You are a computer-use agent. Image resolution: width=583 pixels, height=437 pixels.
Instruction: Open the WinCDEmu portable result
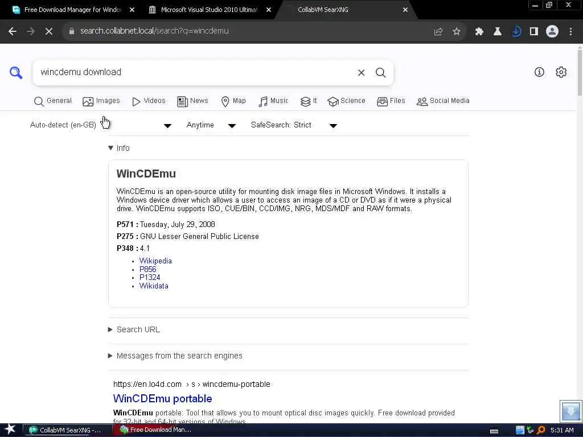162,399
